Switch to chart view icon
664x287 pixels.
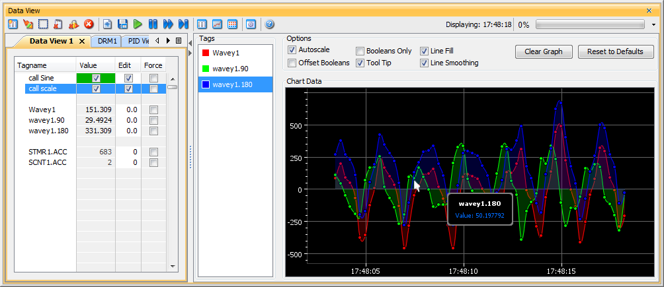pyautogui.click(x=217, y=24)
